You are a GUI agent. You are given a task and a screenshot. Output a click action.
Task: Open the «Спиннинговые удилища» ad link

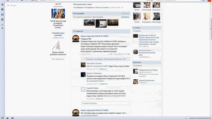(58, 34)
